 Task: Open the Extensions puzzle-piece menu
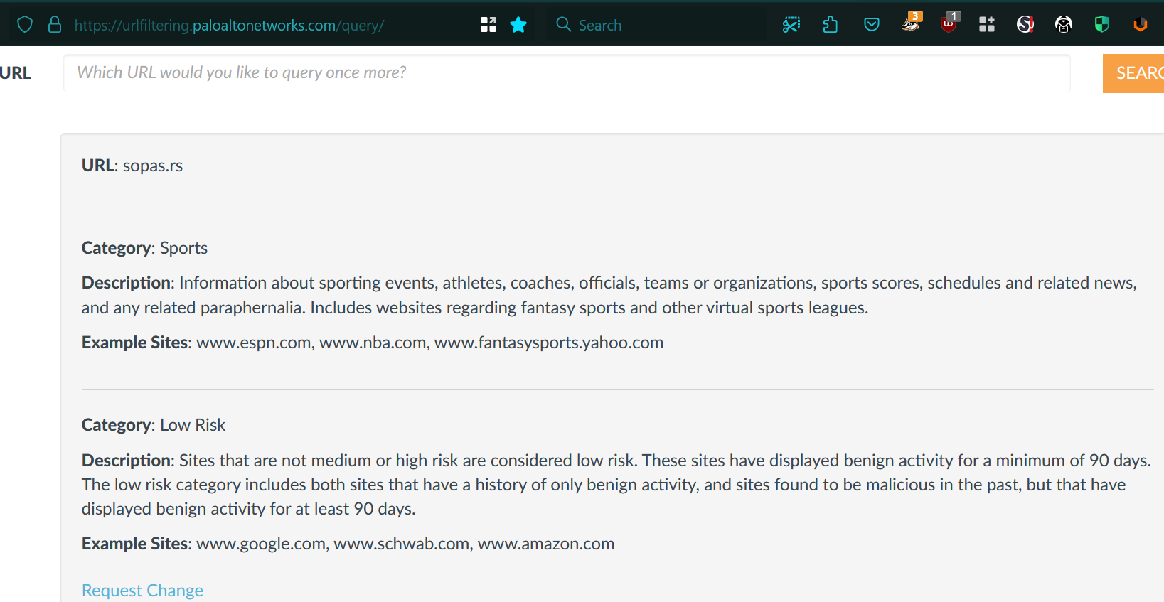pyautogui.click(x=830, y=25)
